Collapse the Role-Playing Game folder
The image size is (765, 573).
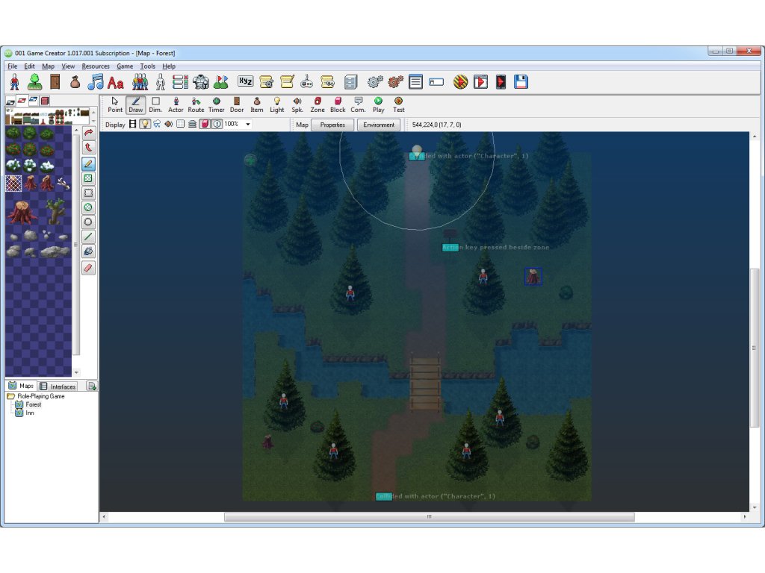[x=10, y=396]
